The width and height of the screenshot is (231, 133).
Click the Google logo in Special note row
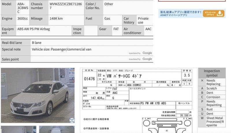[x=147, y=53]
